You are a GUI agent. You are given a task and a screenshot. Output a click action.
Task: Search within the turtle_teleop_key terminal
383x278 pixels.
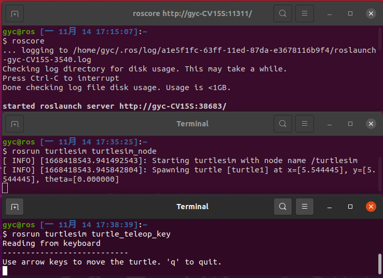(x=283, y=207)
